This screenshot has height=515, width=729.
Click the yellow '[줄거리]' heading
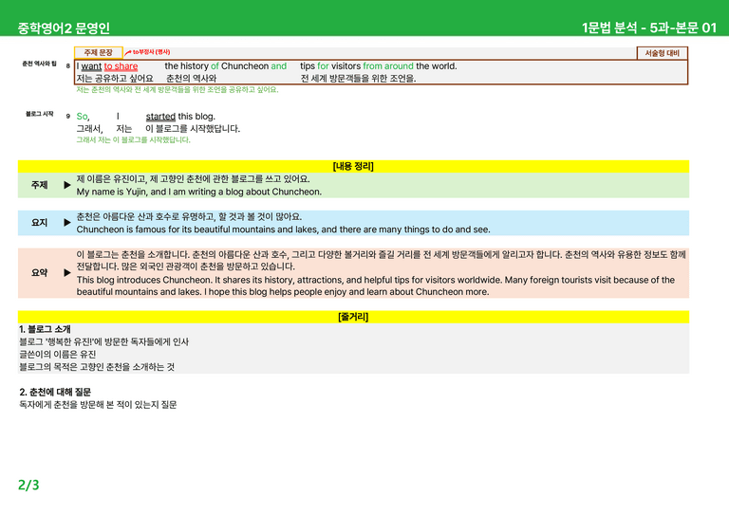(x=353, y=317)
